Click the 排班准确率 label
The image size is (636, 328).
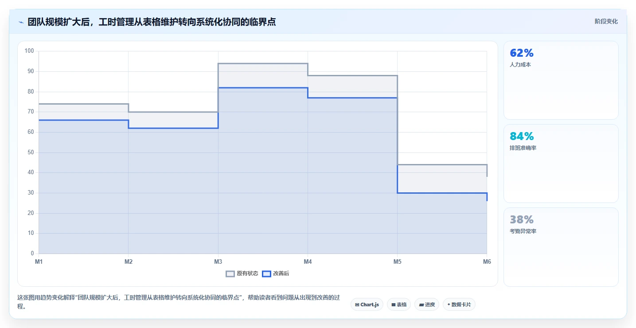click(523, 148)
